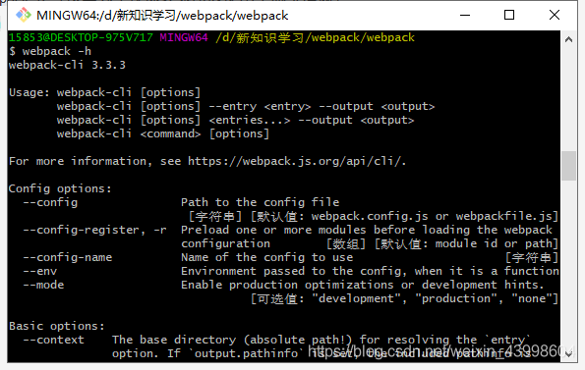Click the window title text MINGW64:/d/新知识学习/webpack/webpack
This screenshot has width=585, height=370.
point(162,16)
